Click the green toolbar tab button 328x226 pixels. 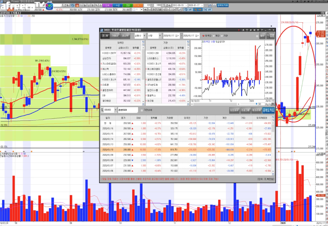(128, 5)
